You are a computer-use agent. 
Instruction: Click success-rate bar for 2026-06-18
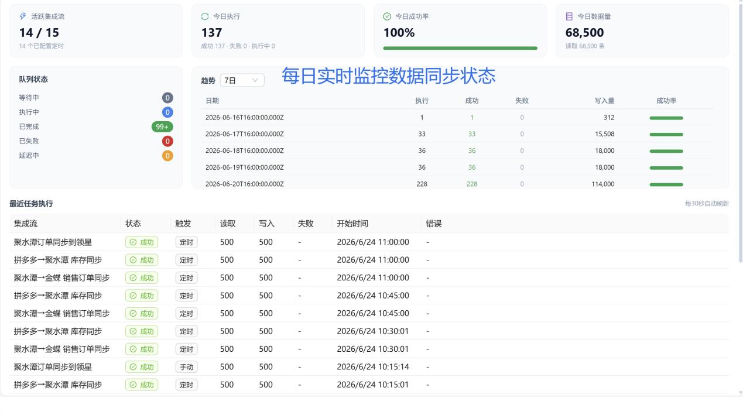click(x=666, y=151)
